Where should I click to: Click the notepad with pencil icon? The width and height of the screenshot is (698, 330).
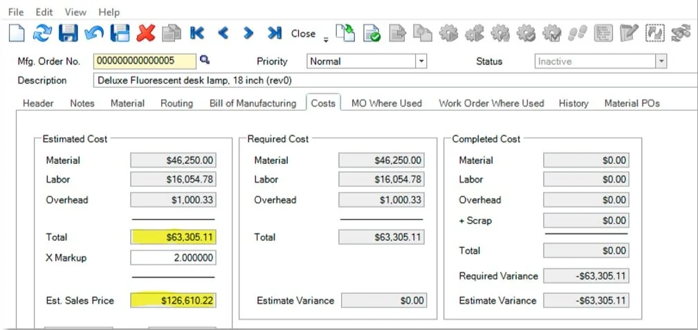tap(629, 33)
